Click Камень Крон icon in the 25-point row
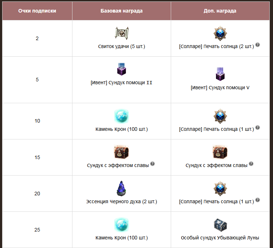Viewport: 273px width, 248px height. [122, 224]
